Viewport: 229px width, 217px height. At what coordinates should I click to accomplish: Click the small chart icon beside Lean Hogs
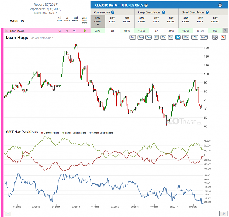pyautogui.click(x=7, y=31)
